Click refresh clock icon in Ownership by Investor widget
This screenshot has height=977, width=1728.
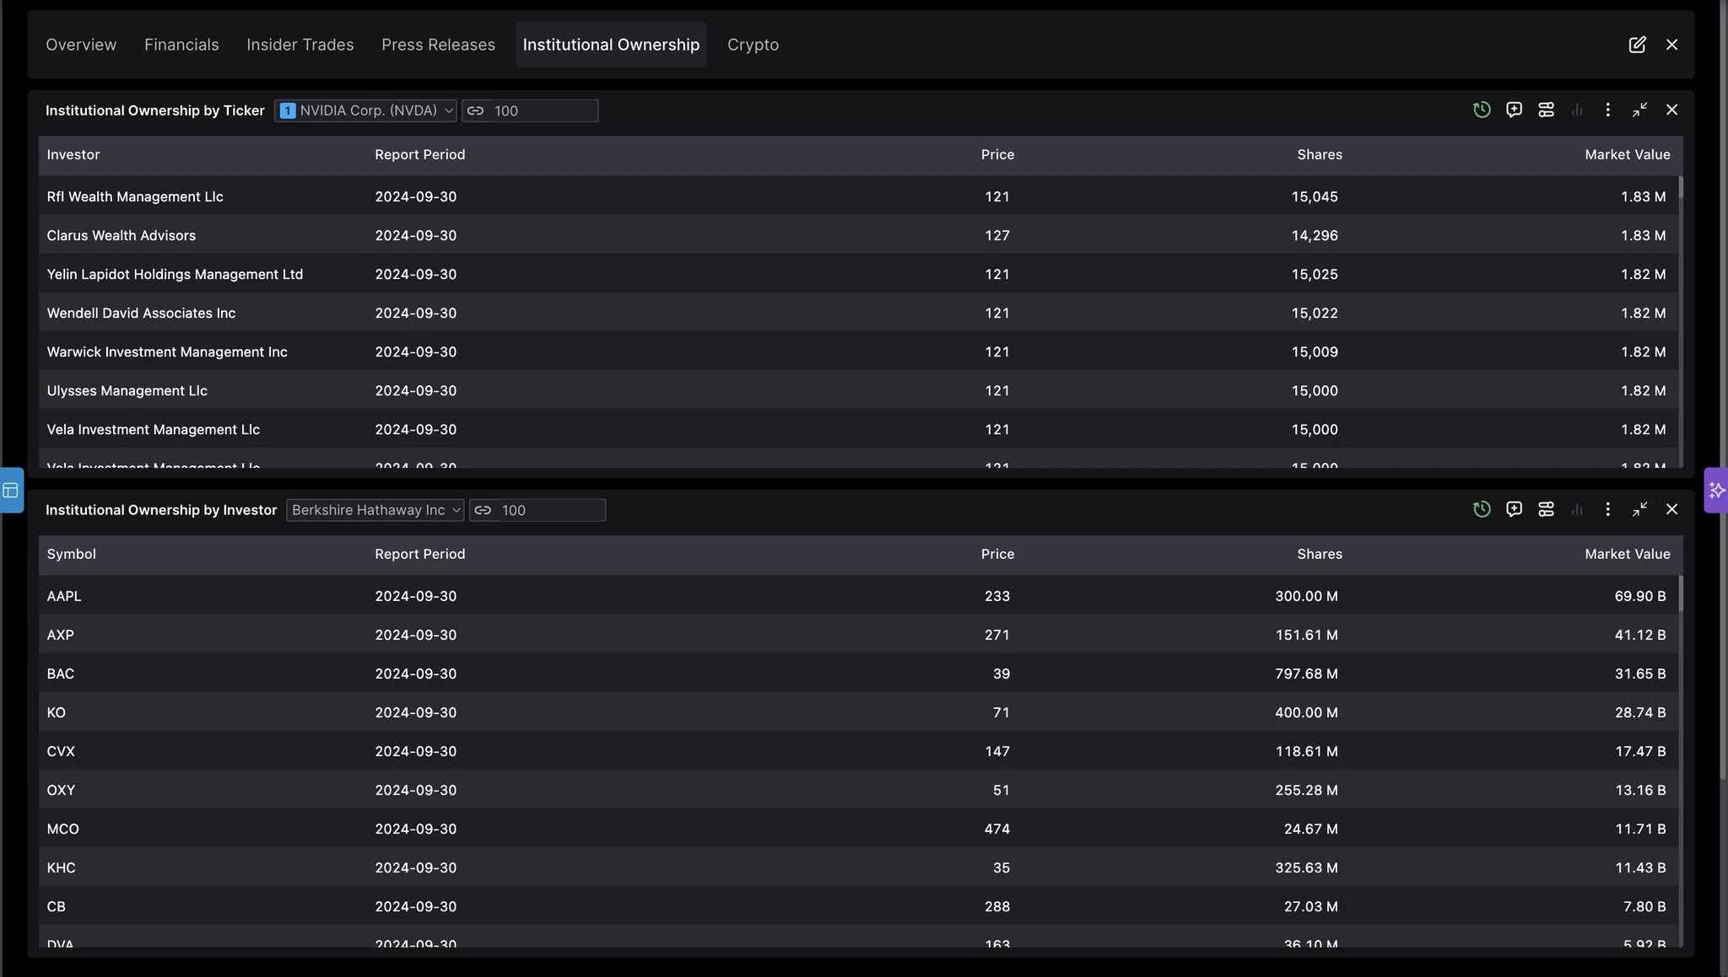[1482, 510]
